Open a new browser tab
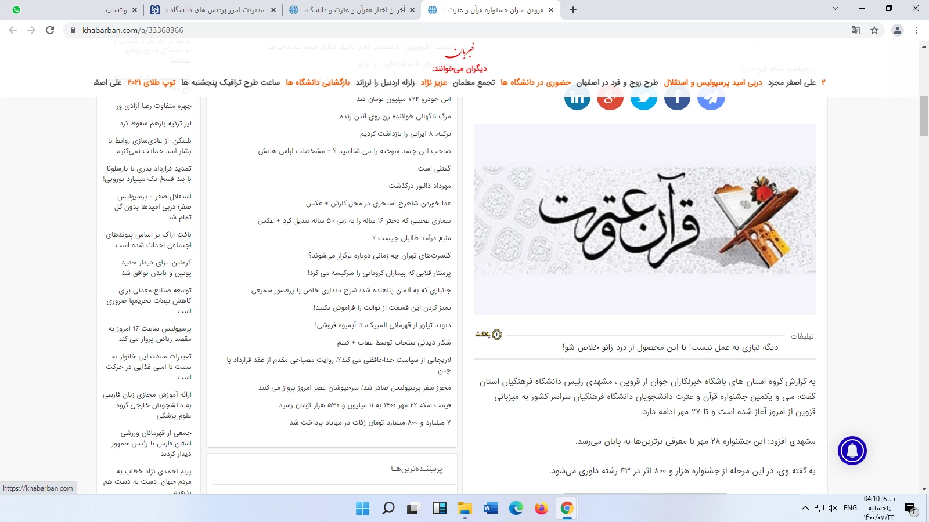This screenshot has height=522, width=929. click(x=573, y=10)
